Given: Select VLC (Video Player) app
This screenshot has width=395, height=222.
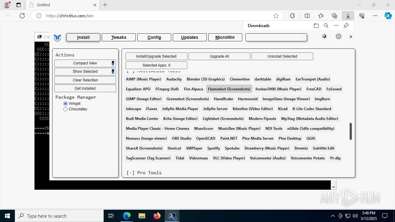Looking at the screenshot, I should (229, 158).
